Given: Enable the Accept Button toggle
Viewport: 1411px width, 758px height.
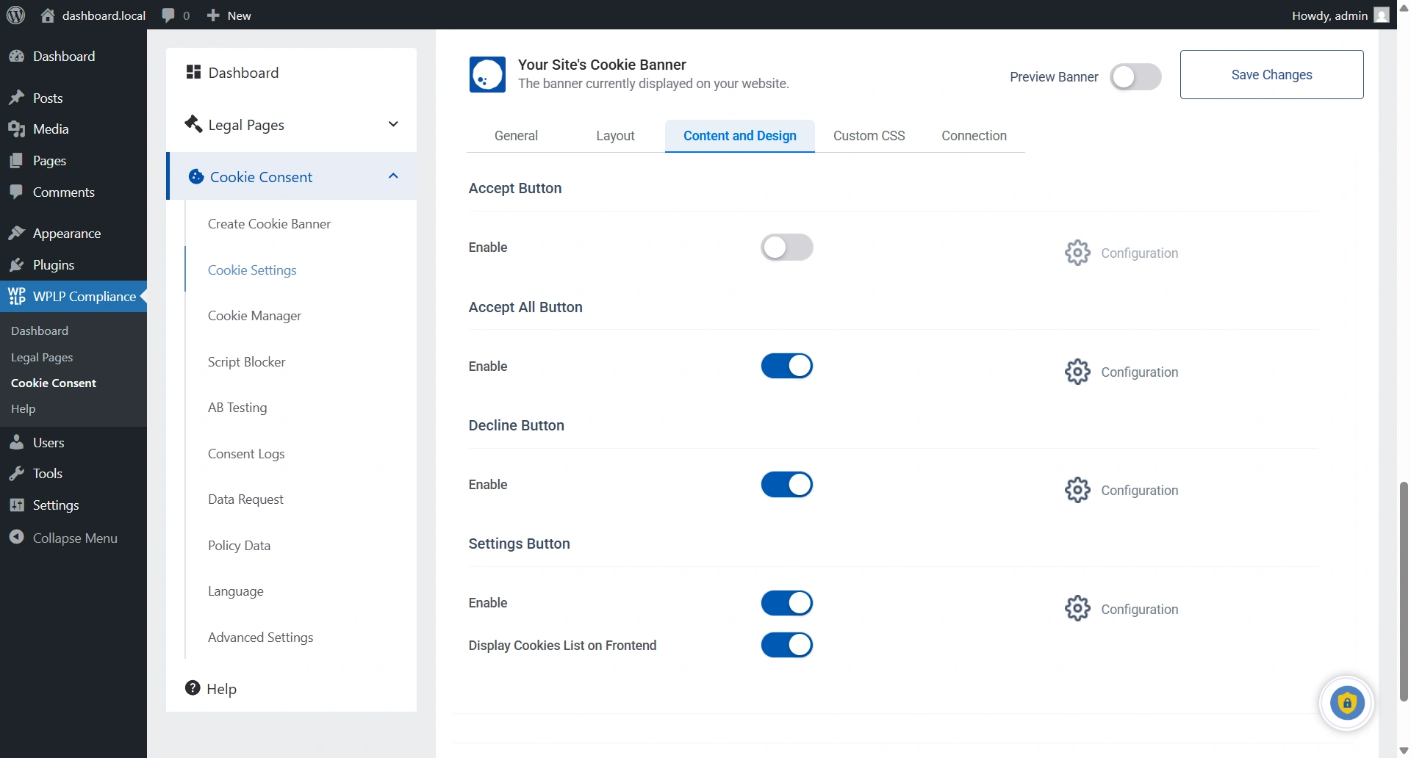Looking at the screenshot, I should point(786,247).
